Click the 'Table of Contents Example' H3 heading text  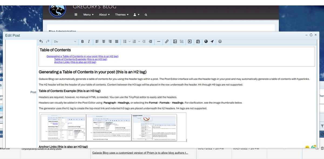[x=70, y=91]
